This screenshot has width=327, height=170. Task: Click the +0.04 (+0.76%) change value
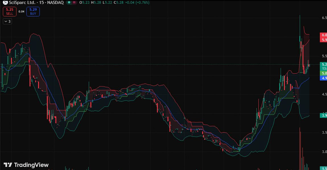(137, 3)
